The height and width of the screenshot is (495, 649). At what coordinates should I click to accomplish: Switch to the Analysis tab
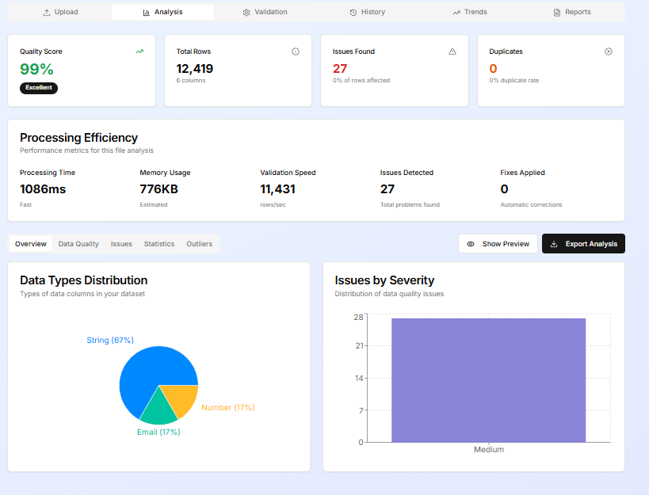click(x=162, y=12)
